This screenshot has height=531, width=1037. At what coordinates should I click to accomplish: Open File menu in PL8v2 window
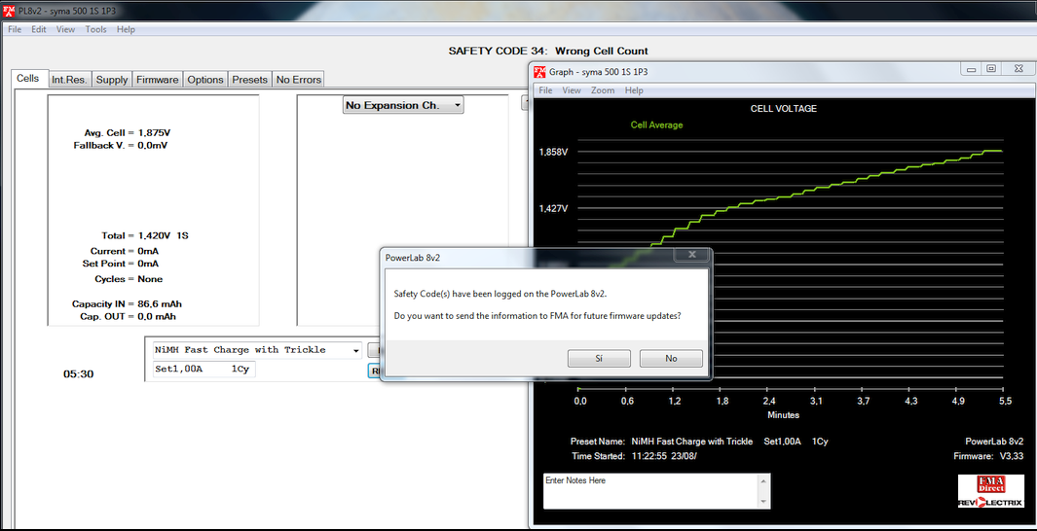click(x=15, y=29)
